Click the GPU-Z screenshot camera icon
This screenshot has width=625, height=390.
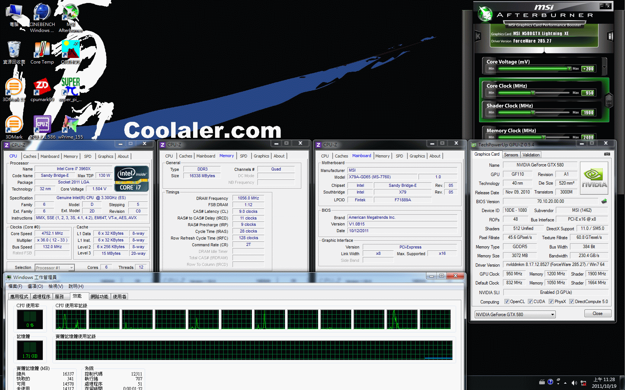point(607,154)
